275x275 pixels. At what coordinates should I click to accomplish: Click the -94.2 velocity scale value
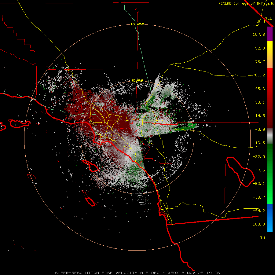click(x=259, y=211)
